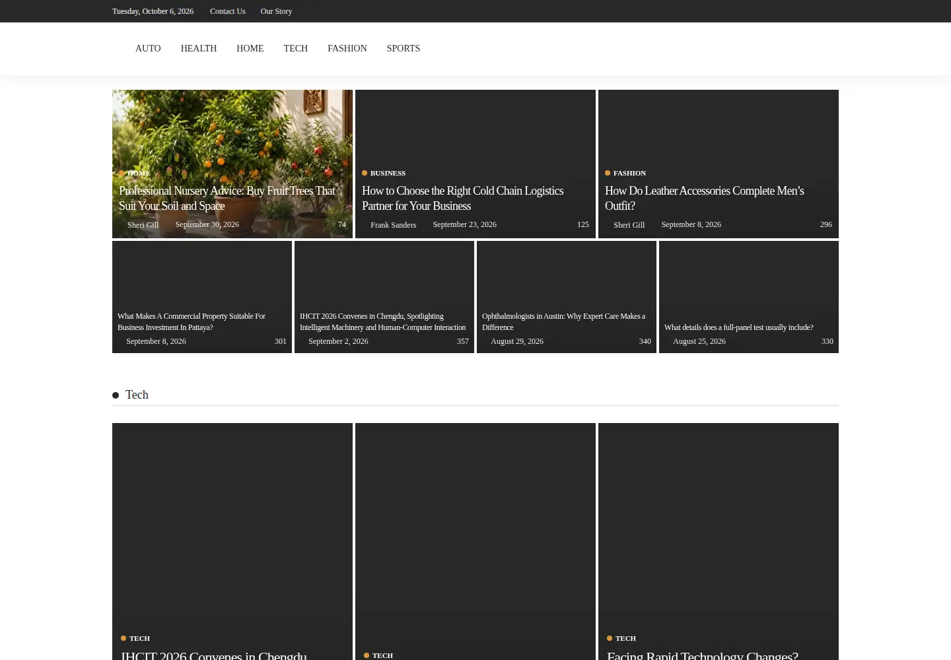Read the Cold Chain Logistics Partner article
The image size is (951, 660).
pos(462,198)
